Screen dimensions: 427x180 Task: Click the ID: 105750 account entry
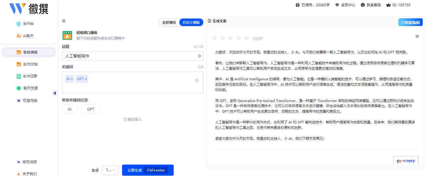tap(398, 5)
